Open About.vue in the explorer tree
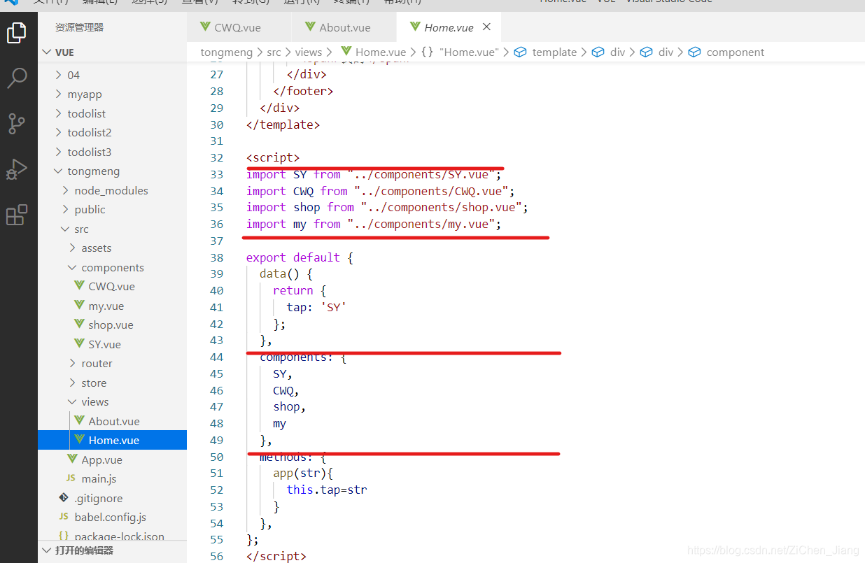865x563 pixels. pos(112,421)
